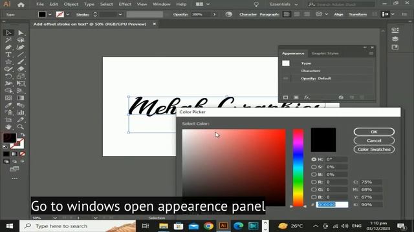This screenshot has width=414, height=232.
Task: Select the S saturation radio button
Action: (314, 167)
